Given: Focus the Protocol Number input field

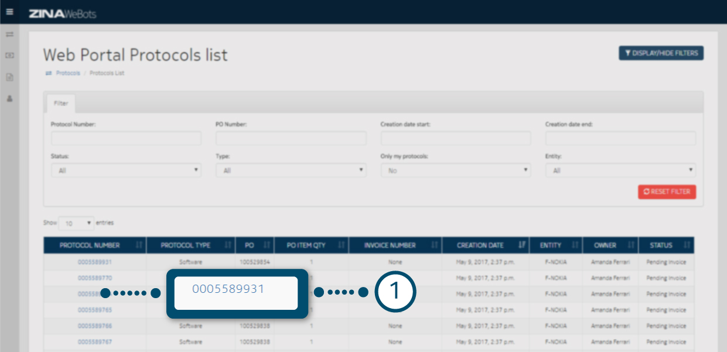Looking at the screenshot, I should pos(126,138).
